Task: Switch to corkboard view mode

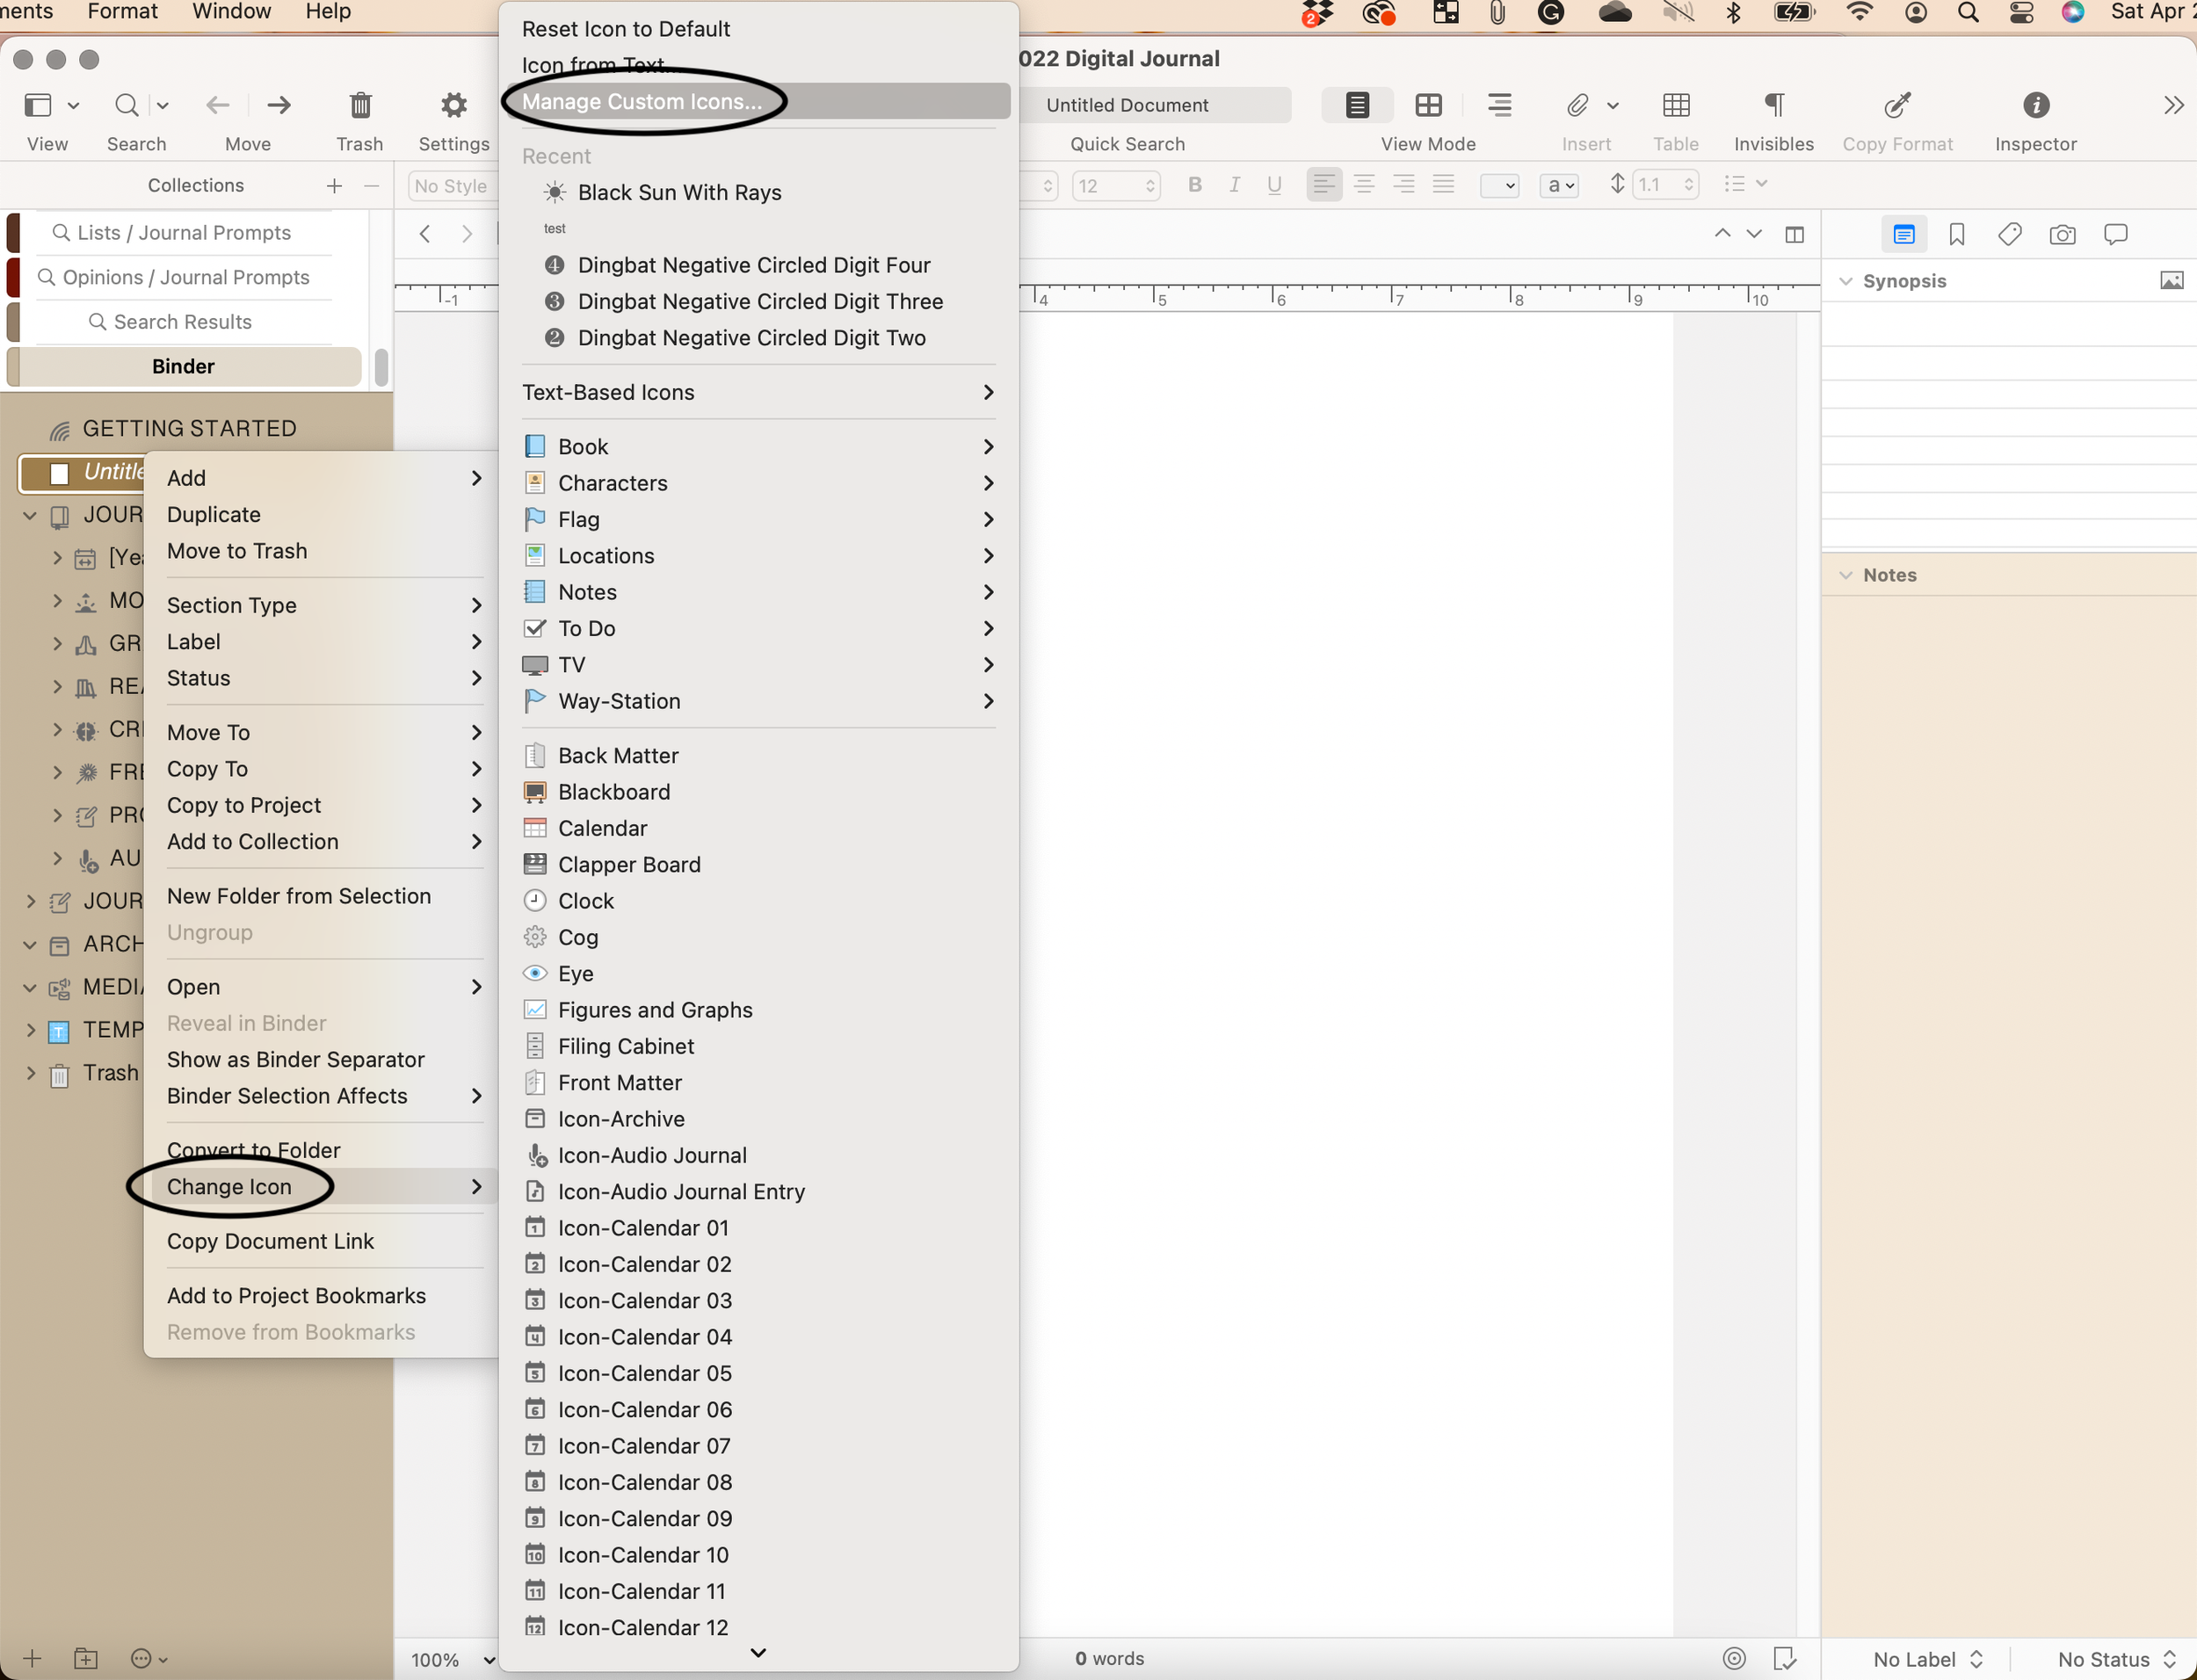Action: pyautogui.click(x=1428, y=106)
